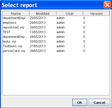Select the Testtasks.xrp report
The width and height of the screenshot is (112, 108).
56,46
